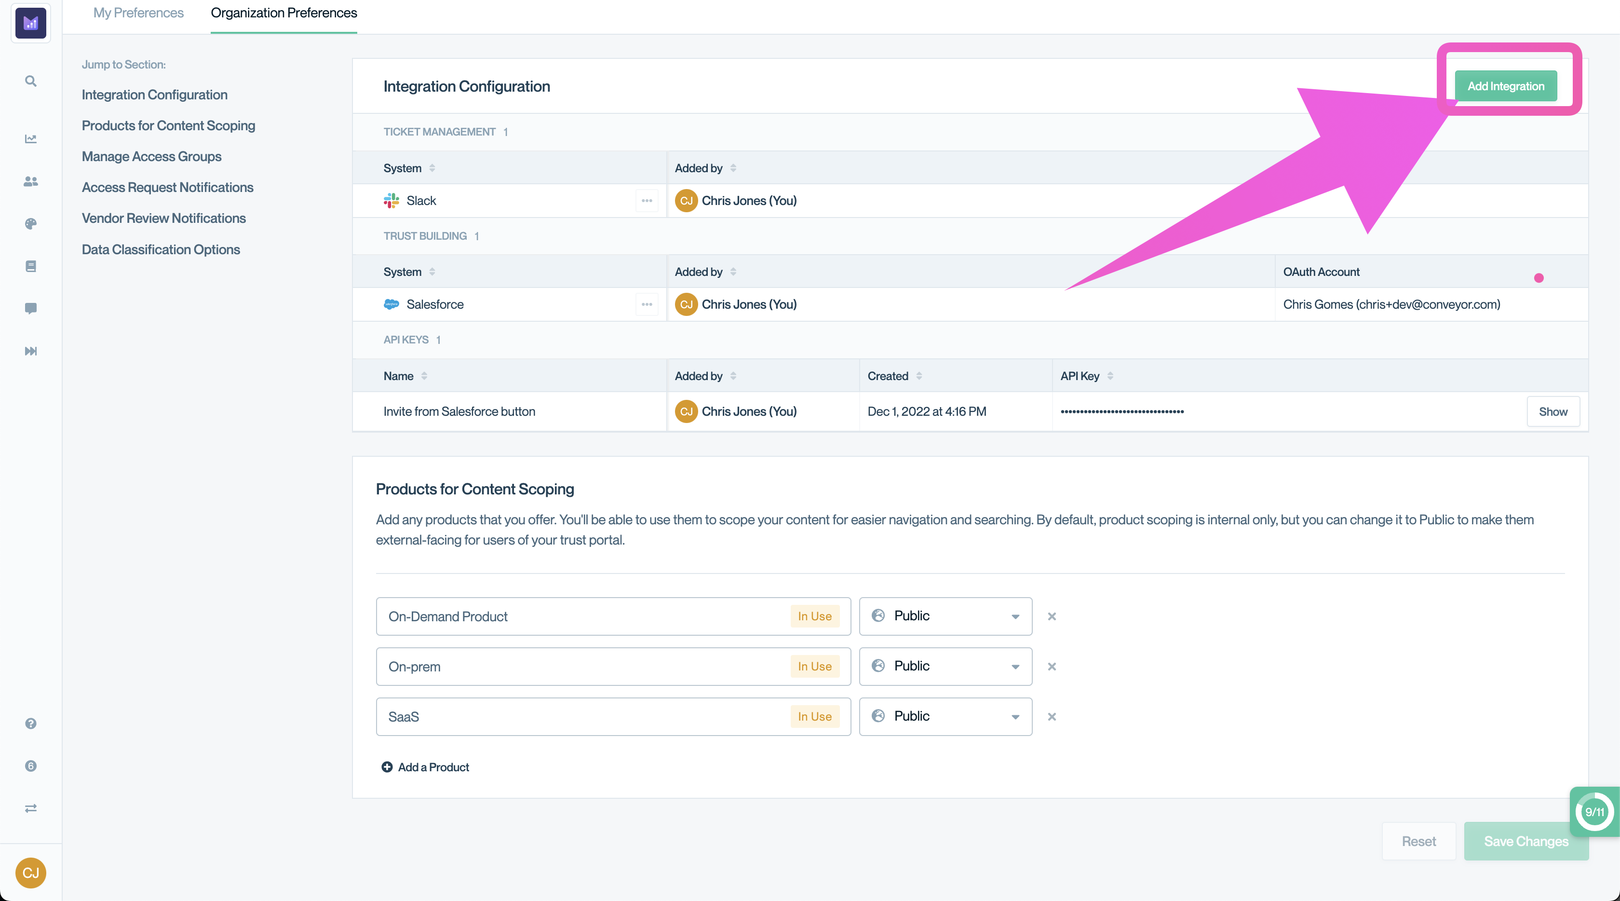
Task: Open the people/users sidebar icon
Action: tap(30, 182)
